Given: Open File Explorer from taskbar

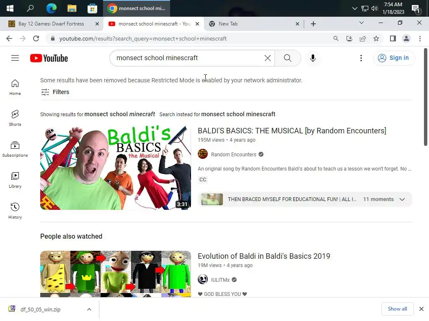Looking at the screenshot, I should 72,8.
